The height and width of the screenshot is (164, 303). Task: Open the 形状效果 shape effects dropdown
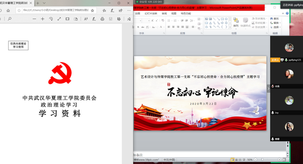(259, 27)
